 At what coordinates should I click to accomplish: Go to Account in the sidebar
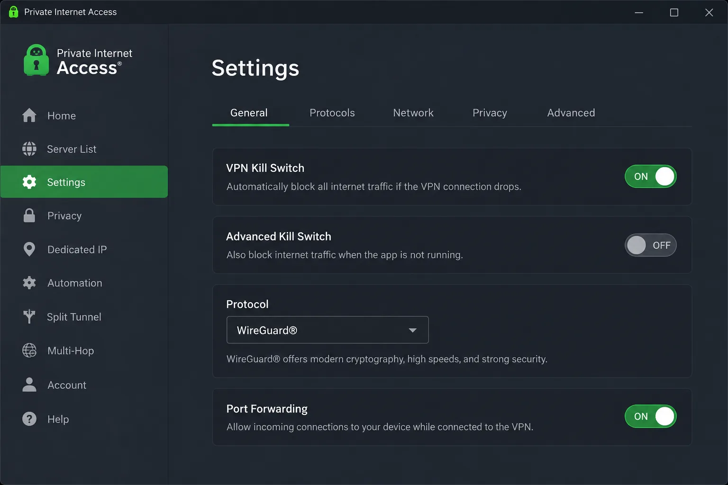click(67, 385)
